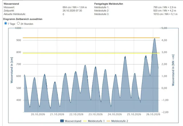Click the 25.10.2026 date axis label
Viewport: 183px width, 126px height.
pyautogui.click(x=134, y=114)
